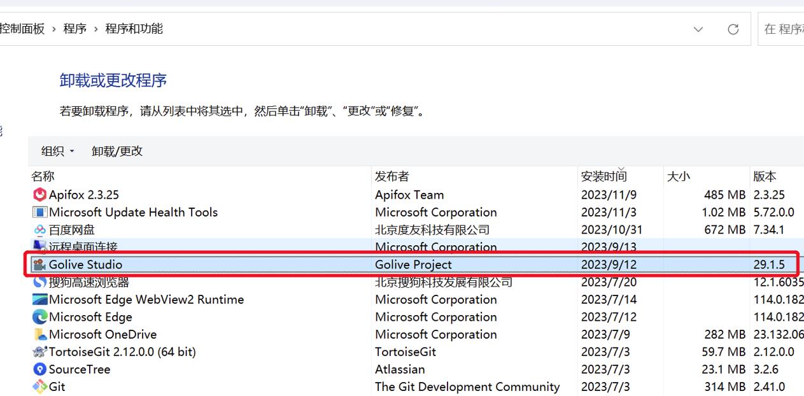
Task: Click the 北京度友科技有限公司 publisher cell
Action: (432, 230)
